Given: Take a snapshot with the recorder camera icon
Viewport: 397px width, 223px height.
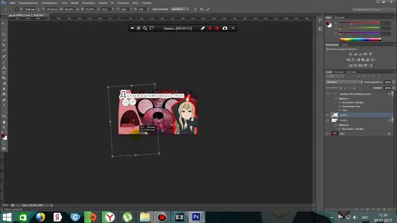Looking at the screenshot, I should point(225,28).
